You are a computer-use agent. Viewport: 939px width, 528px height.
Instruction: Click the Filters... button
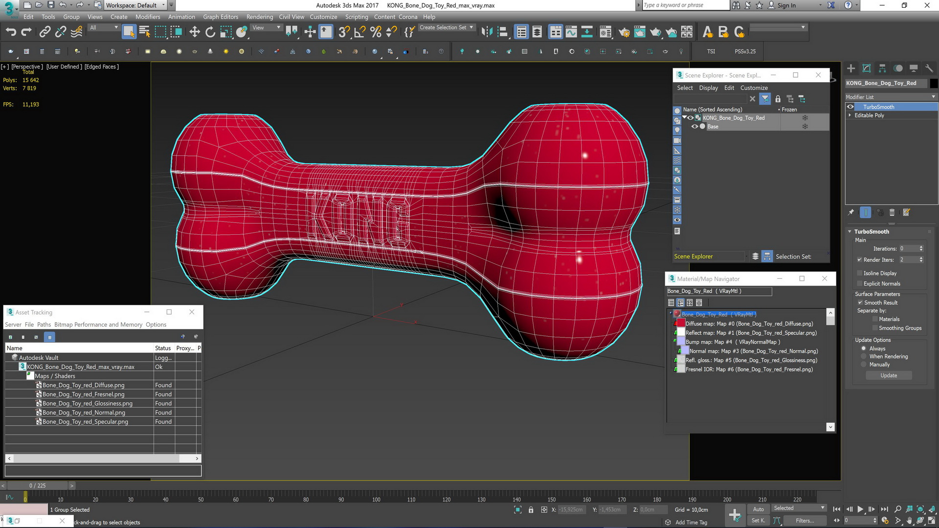805,521
